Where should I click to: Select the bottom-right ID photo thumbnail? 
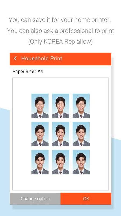tap(81, 162)
